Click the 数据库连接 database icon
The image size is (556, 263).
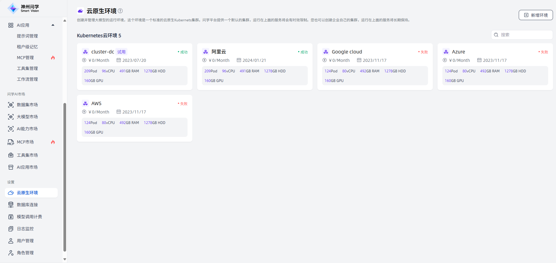(11, 205)
